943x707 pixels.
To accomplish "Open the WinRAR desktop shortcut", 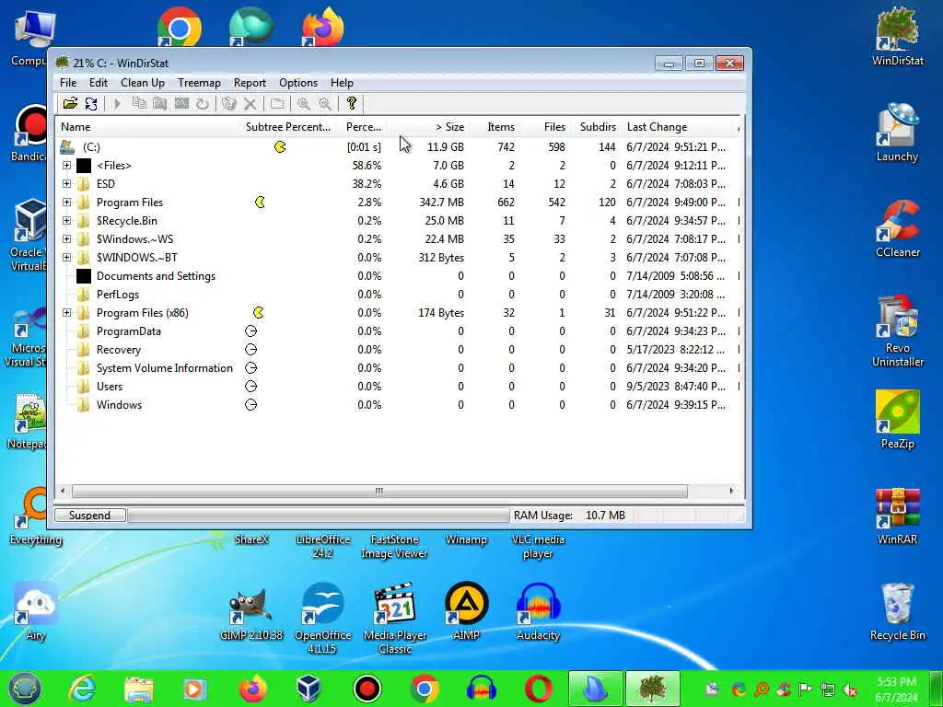I will pos(897,516).
